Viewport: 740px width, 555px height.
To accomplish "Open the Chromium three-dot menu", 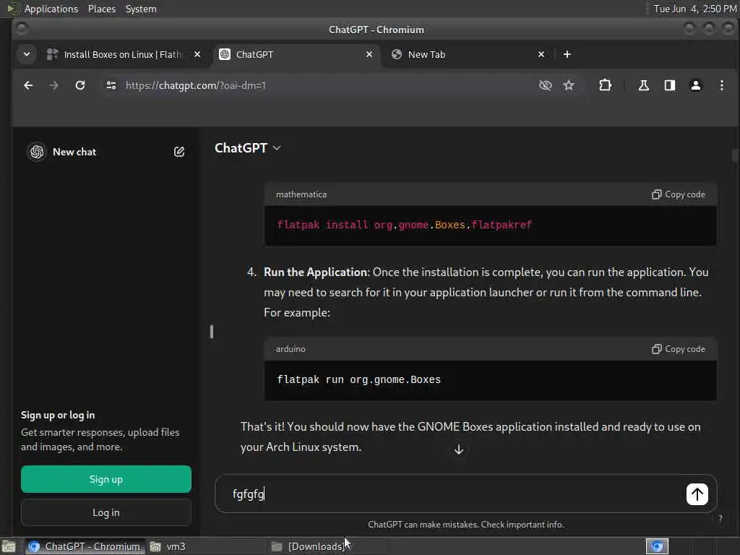I will [722, 85].
